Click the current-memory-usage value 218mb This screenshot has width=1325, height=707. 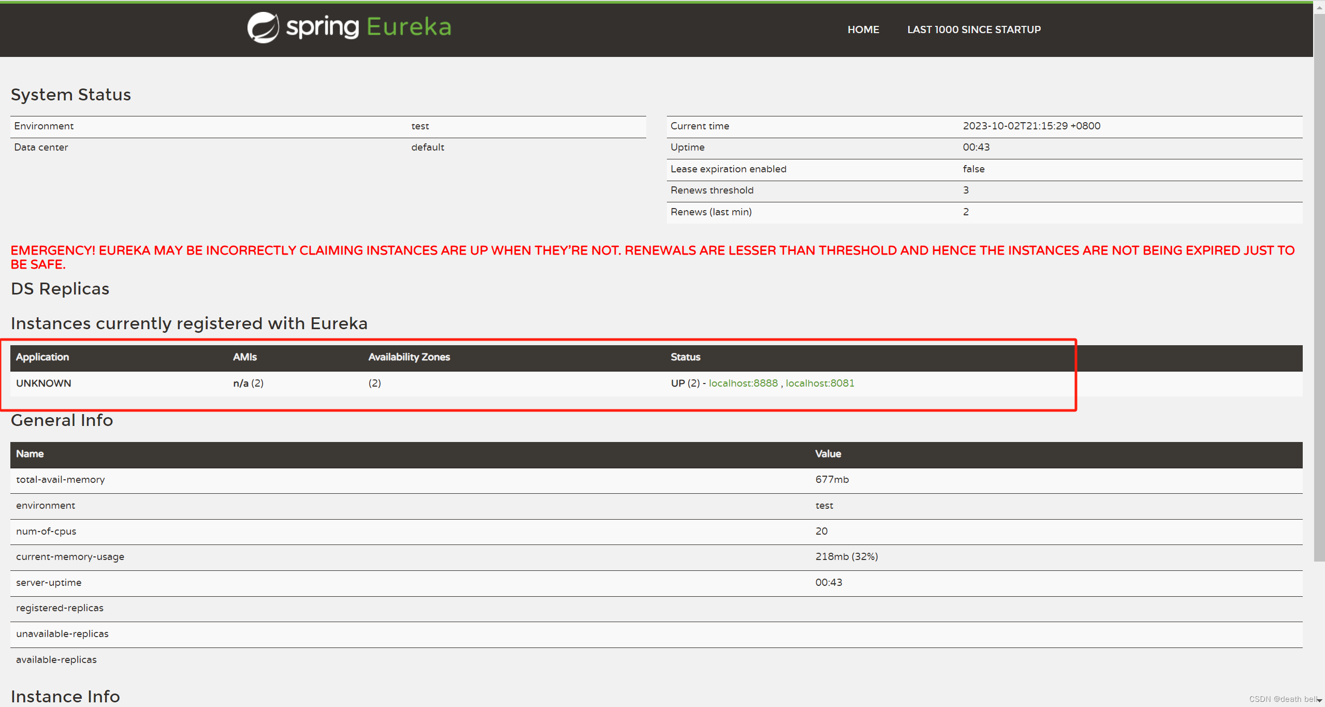pyautogui.click(x=846, y=556)
